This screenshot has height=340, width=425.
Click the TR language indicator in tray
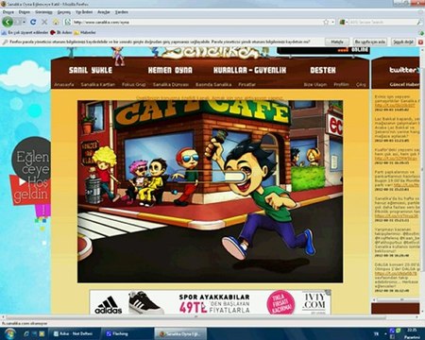click(376, 333)
